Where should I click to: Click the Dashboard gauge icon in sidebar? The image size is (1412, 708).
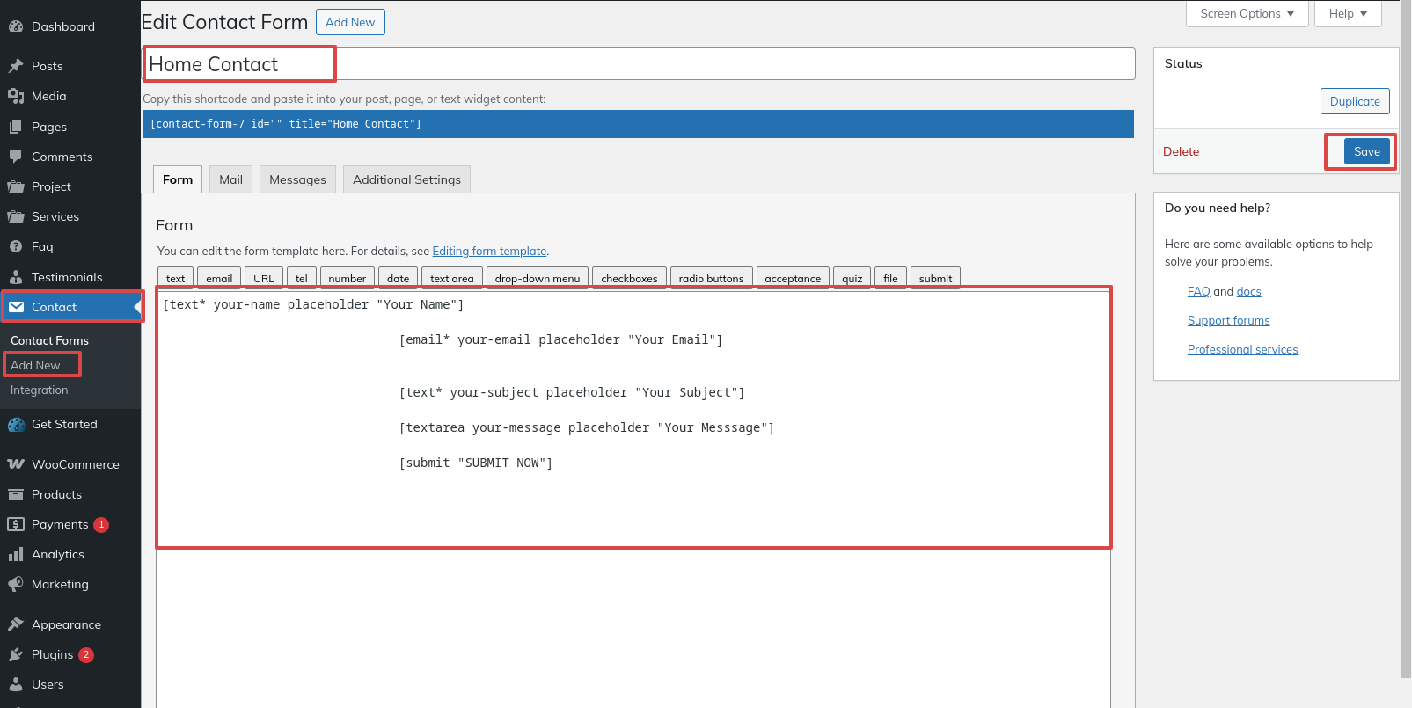(16, 26)
